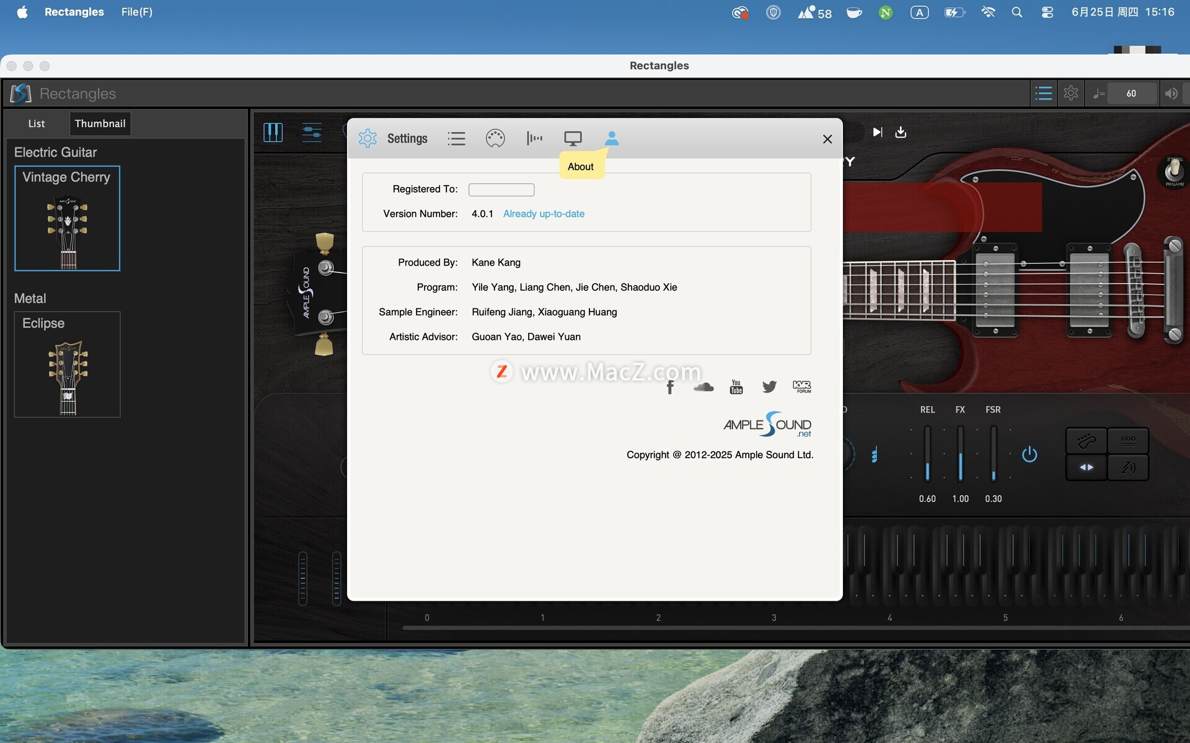The image size is (1190, 743).
Task: Click the blue hand fingering icon
Action: (x=874, y=455)
